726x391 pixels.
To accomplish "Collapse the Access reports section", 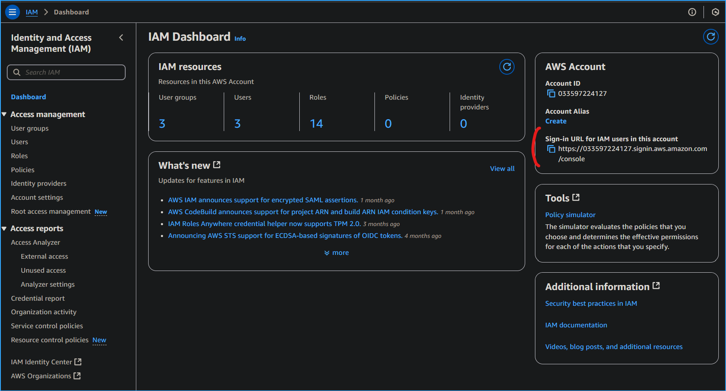I will pos(4,228).
